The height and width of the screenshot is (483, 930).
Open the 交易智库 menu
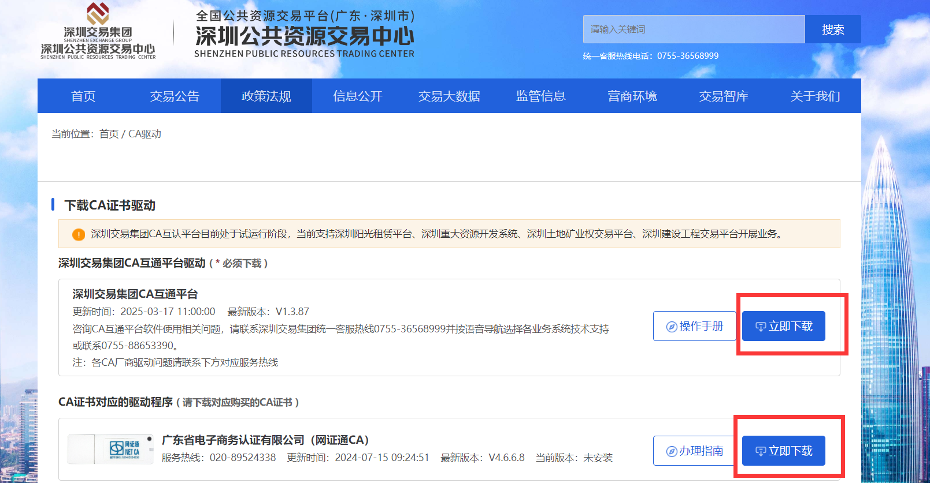click(x=724, y=96)
